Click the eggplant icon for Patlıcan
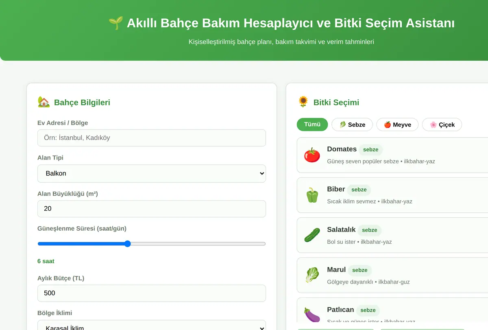 click(312, 315)
